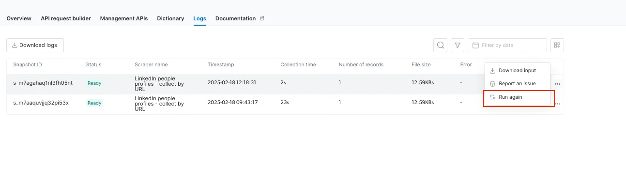Screen dimensions: 626x184
Task: Choose Report an issue from the menu
Action: (518, 84)
